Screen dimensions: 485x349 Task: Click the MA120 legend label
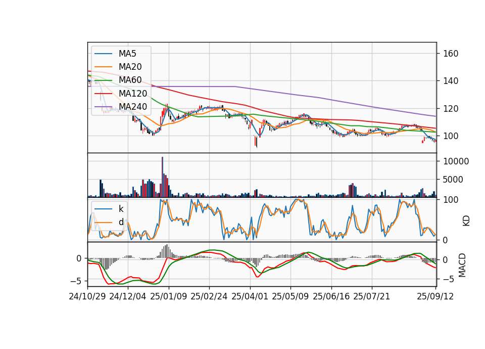point(133,94)
